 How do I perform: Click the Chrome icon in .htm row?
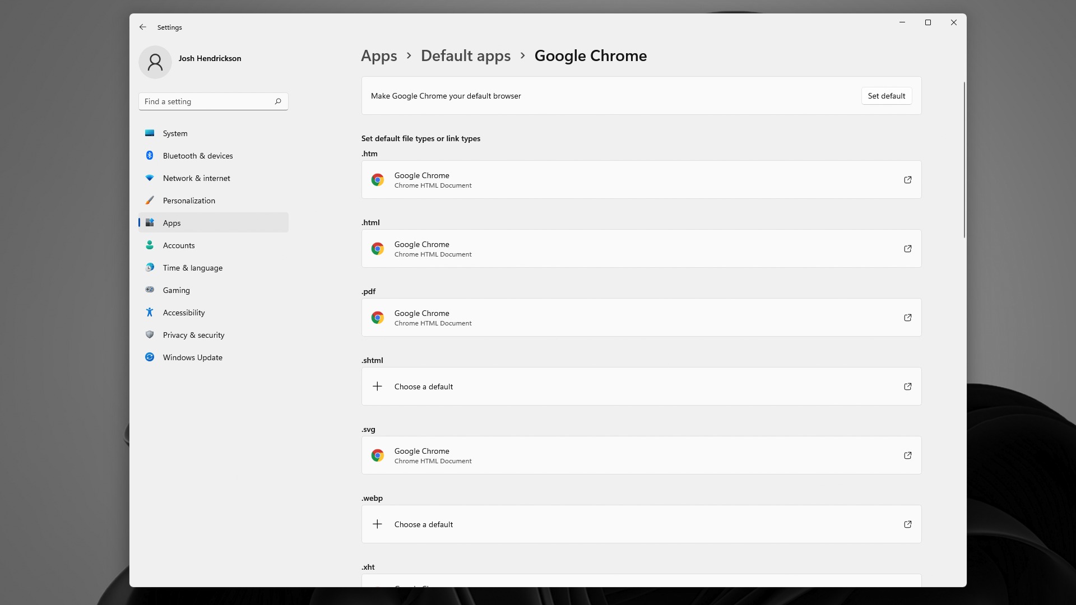tap(378, 180)
